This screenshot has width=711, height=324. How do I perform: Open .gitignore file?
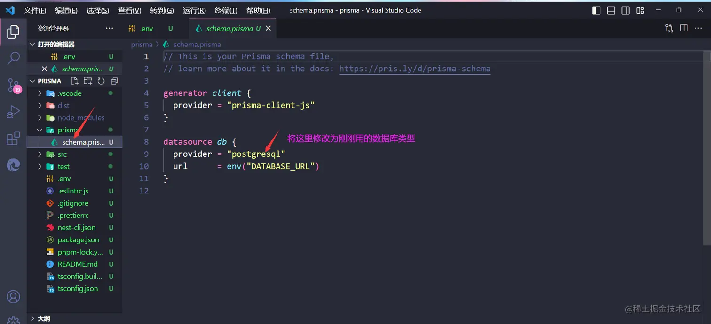coord(74,203)
